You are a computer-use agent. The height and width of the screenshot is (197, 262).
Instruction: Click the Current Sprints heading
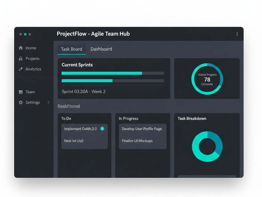77,65
